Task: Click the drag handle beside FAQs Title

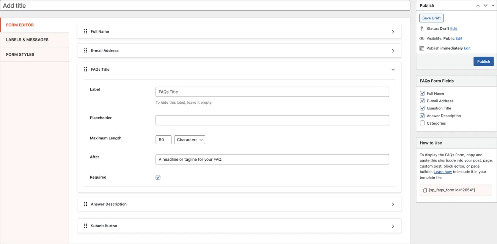Action: 86,70
